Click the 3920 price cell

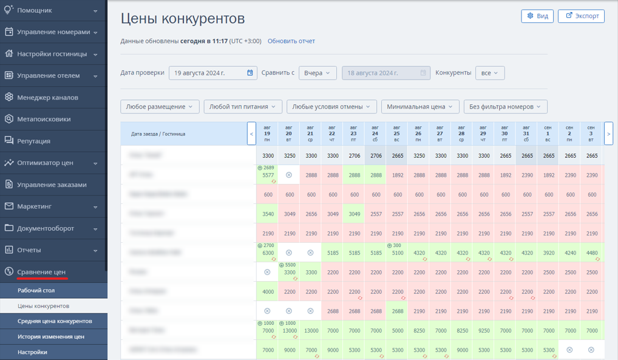tap(549, 253)
